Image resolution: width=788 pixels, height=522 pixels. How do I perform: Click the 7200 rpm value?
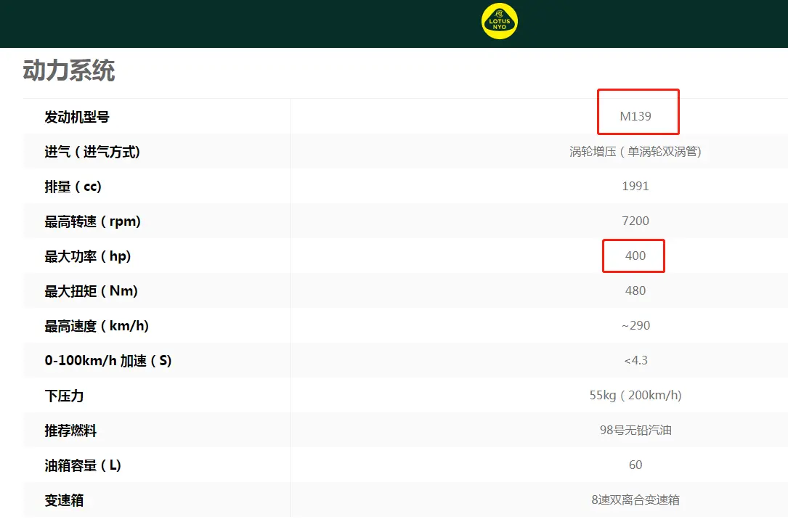(635, 221)
